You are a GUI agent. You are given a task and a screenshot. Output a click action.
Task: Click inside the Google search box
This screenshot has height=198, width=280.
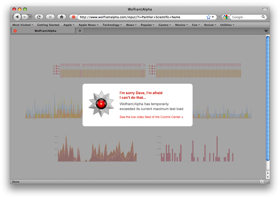(x=246, y=17)
